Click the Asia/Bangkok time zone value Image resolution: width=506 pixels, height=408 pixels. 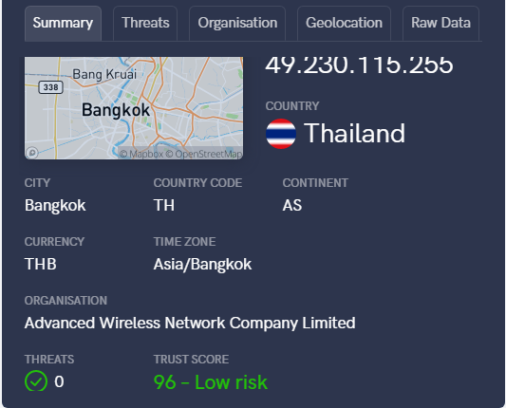pyautogui.click(x=202, y=265)
